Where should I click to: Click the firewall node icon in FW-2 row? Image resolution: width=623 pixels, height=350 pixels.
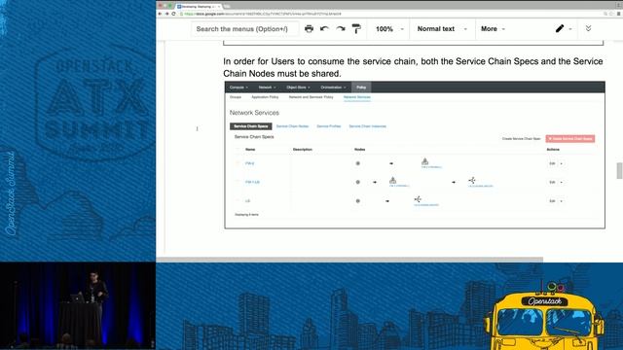pos(424,161)
